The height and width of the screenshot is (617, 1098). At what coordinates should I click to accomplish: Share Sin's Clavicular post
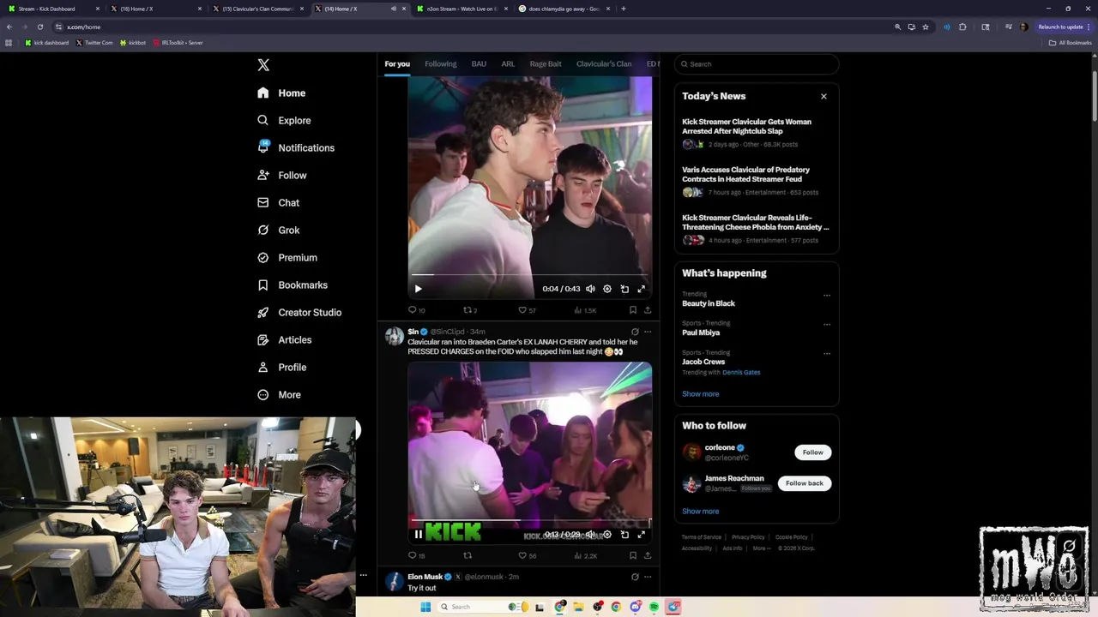[x=648, y=555]
